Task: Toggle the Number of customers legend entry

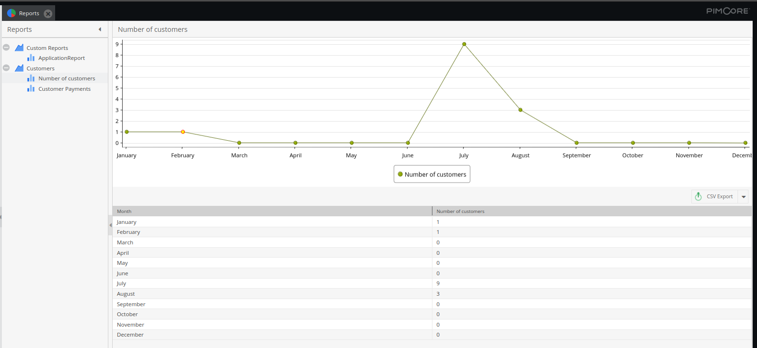Action: point(432,174)
